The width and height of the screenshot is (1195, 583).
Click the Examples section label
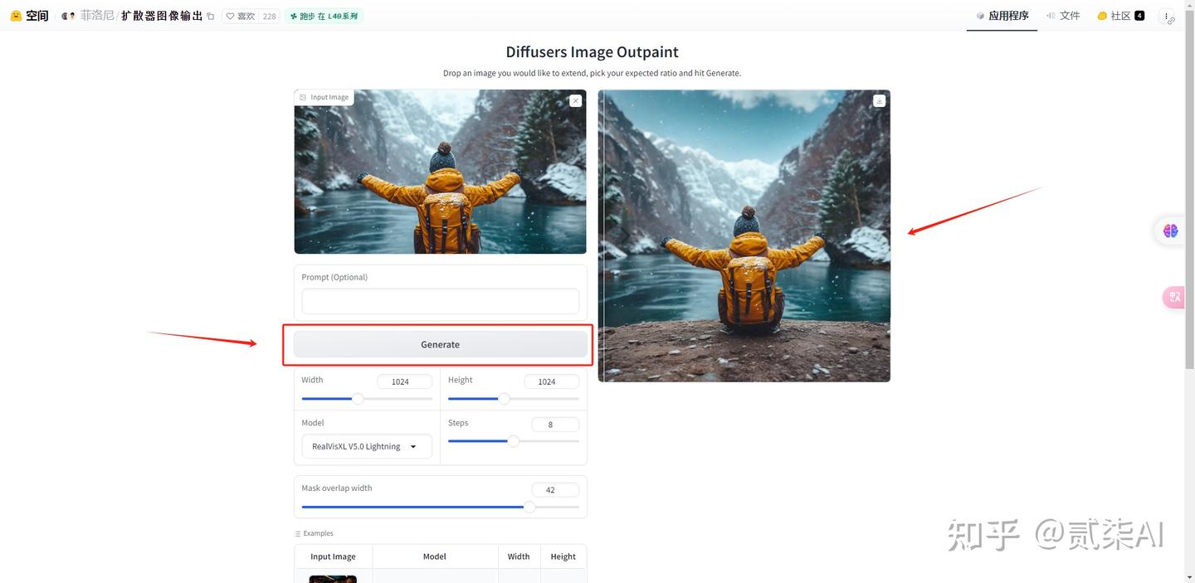click(315, 533)
